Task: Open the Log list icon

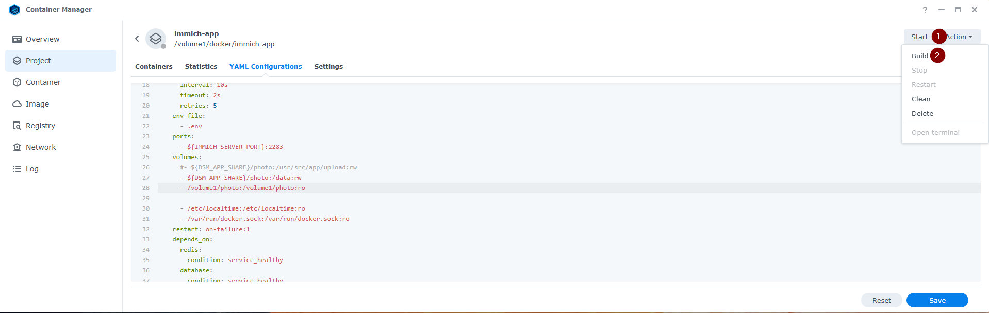Action: coord(17,169)
